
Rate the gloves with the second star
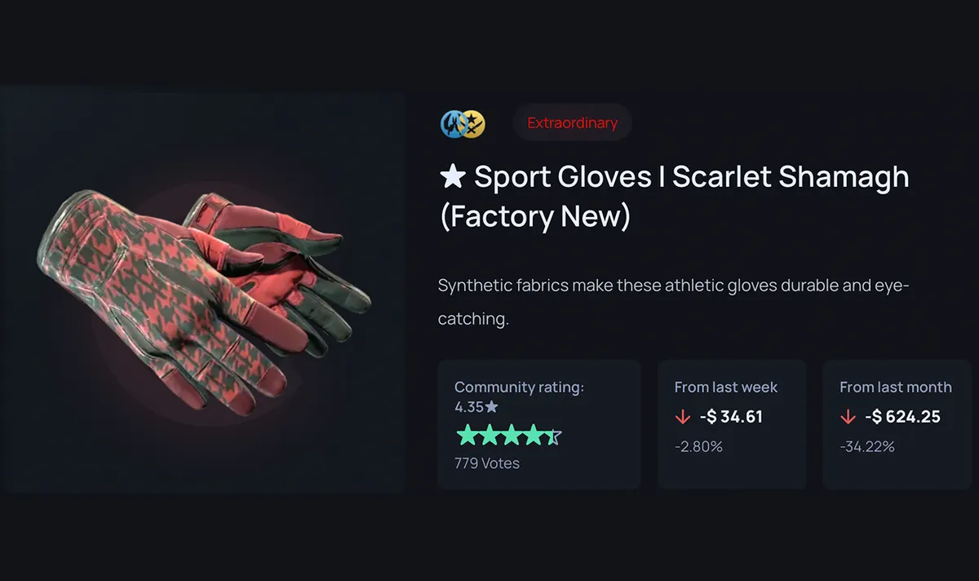click(488, 435)
